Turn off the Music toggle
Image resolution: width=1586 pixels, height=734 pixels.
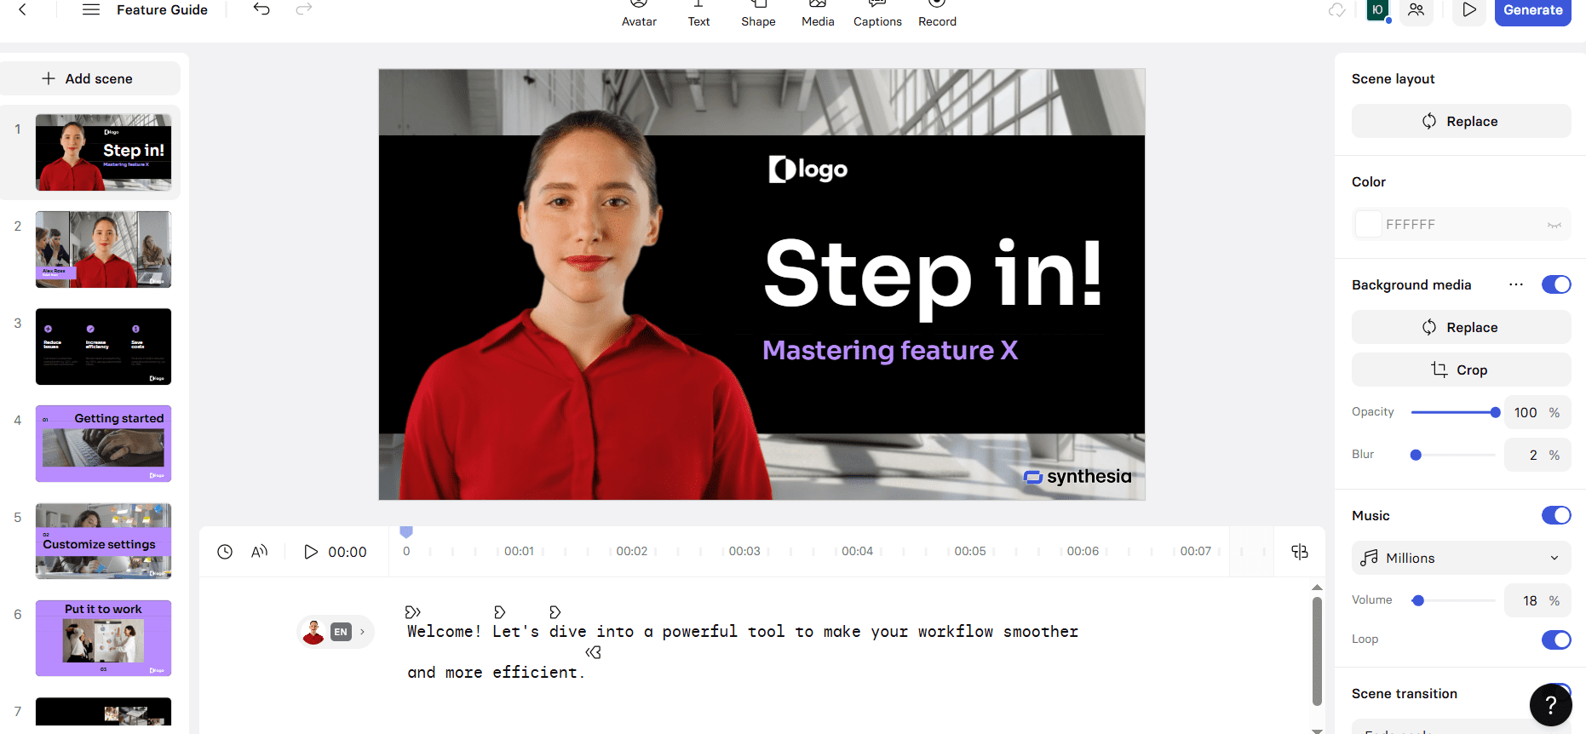pyautogui.click(x=1555, y=515)
